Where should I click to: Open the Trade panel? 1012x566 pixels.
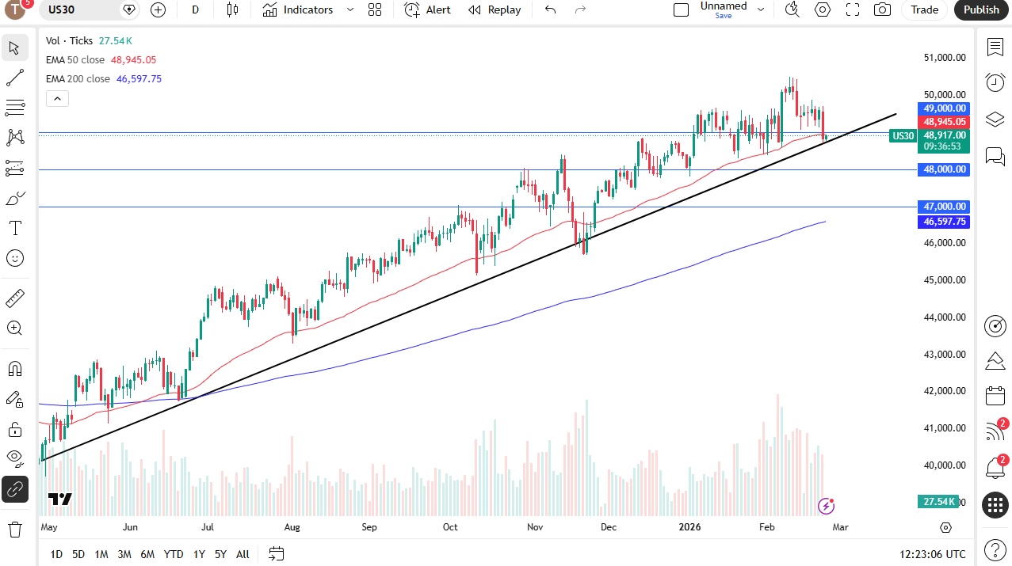pyautogui.click(x=924, y=9)
